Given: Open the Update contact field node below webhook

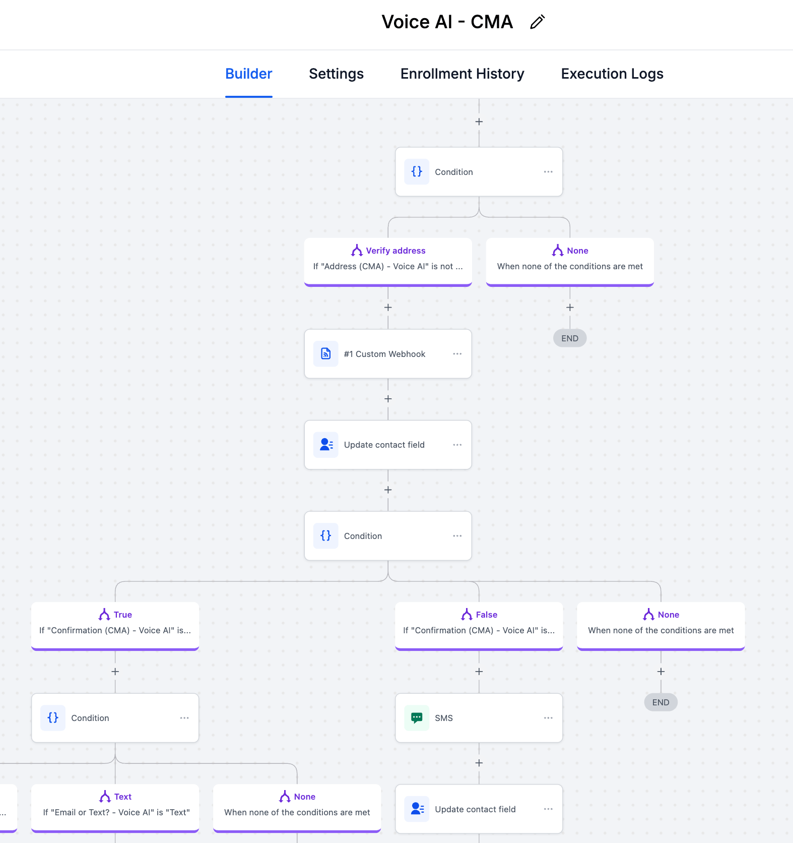Looking at the screenshot, I should click(384, 445).
